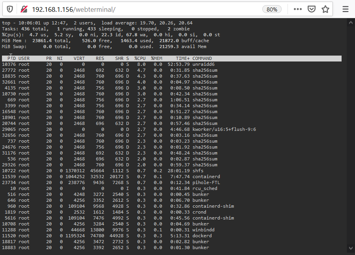The height and width of the screenshot is (255, 355).
Task: Click the terminal scrollbar up arrow
Action: click(351, 22)
